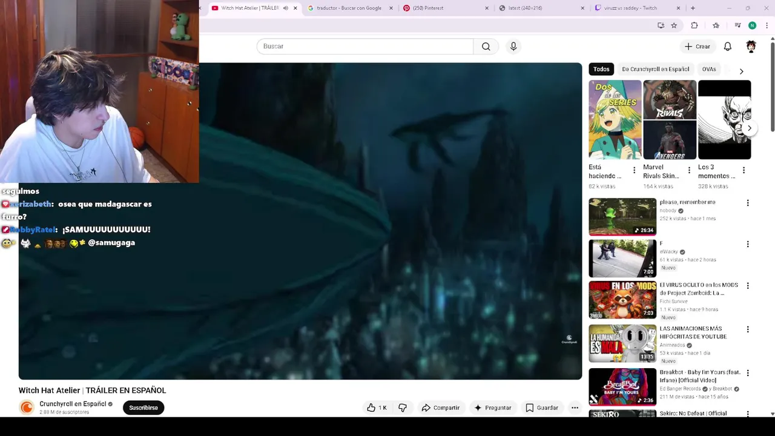This screenshot has height=436, width=775.
Task: Open 'LAS ANIMACIONES MÁS HIPÓCRITAS' video title
Action: coord(693,332)
